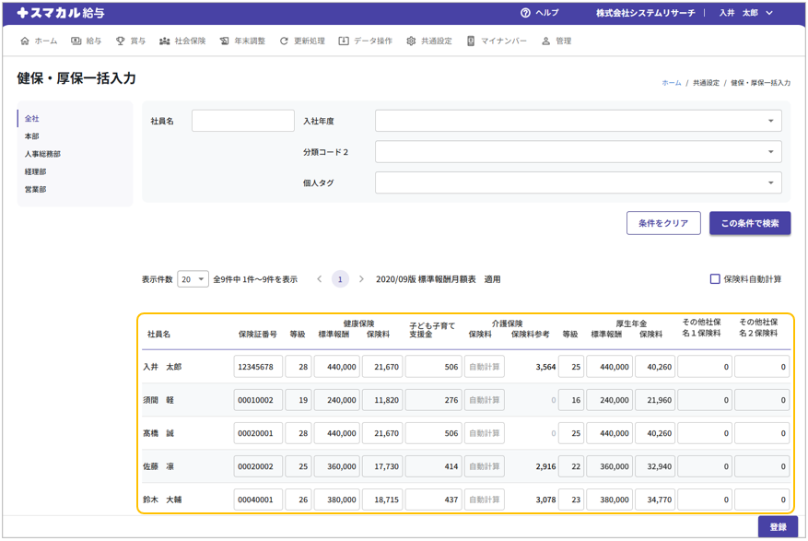The width and height of the screenshot is (808, 541).
Task: Click the データ操作 download icon
Action: coord(344,41)
